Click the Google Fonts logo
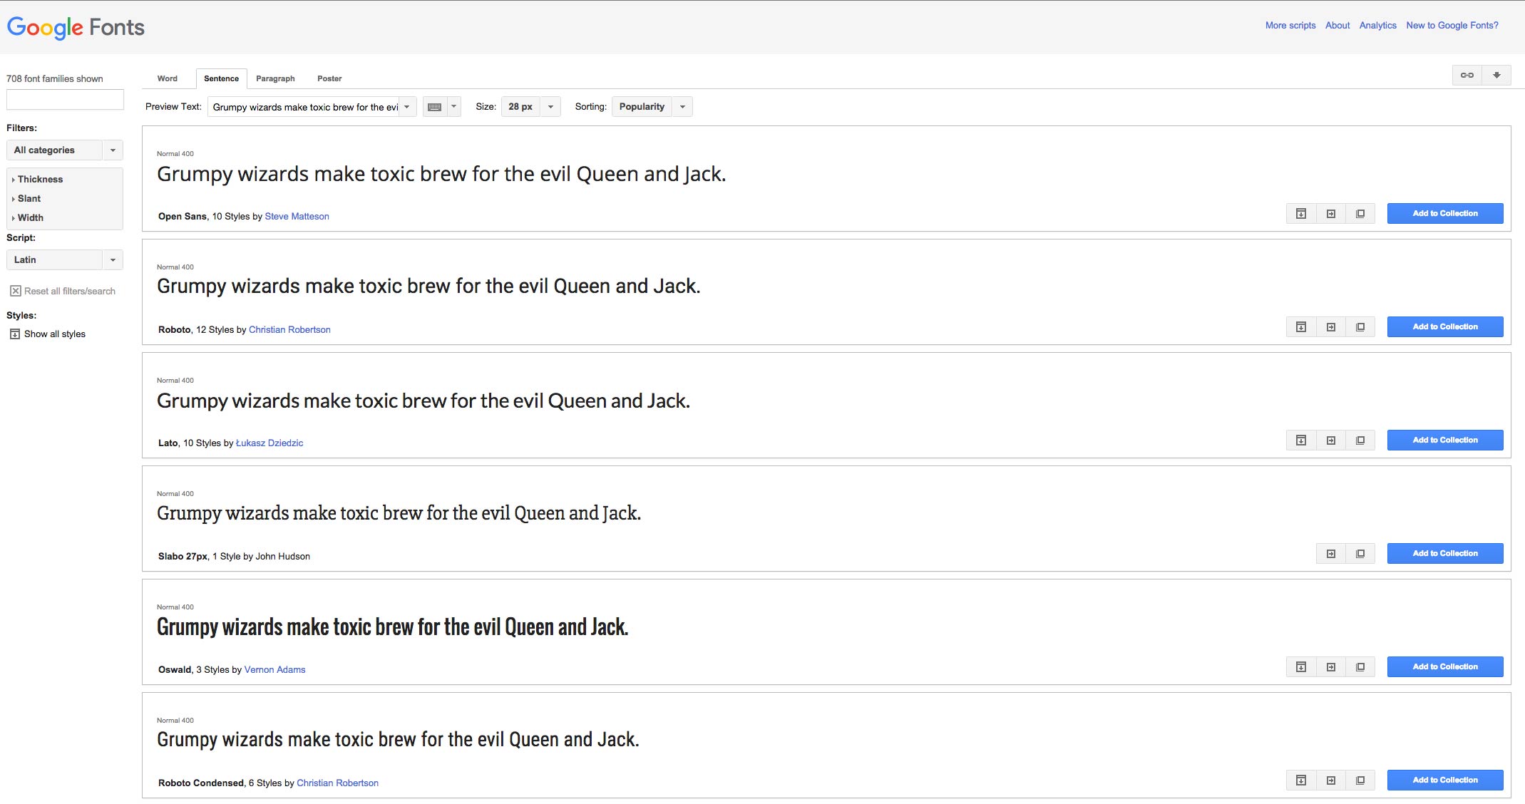The width and height of the screenshot is (1525, 804). coord(76,27)
